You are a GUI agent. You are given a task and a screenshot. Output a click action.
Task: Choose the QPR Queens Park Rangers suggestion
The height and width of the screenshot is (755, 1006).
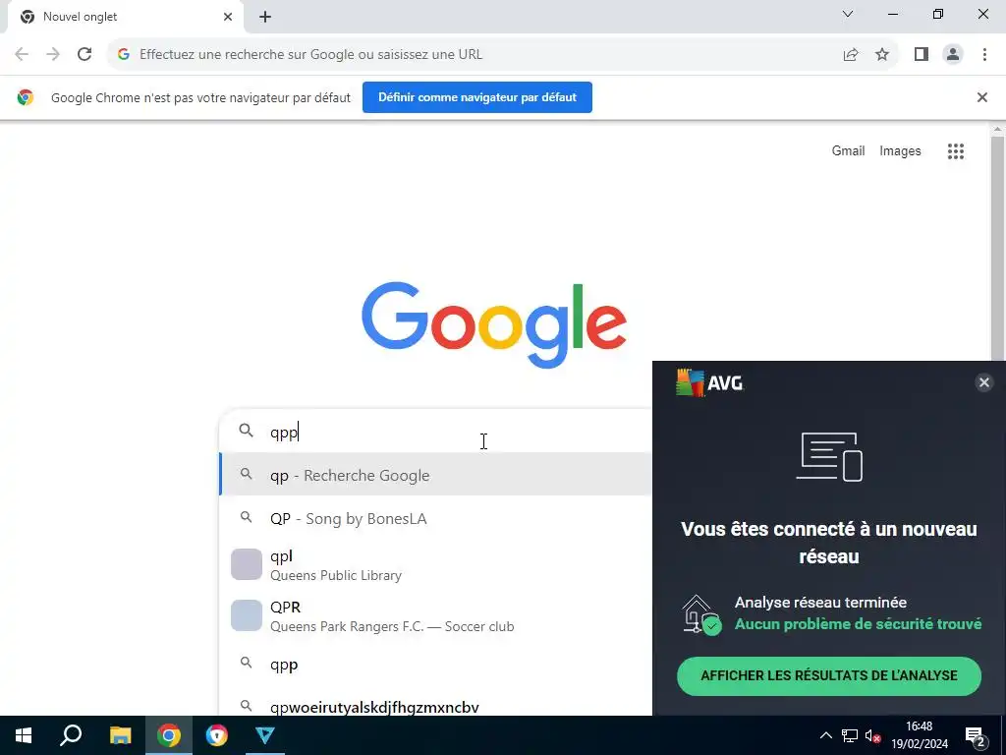[435, 615]
